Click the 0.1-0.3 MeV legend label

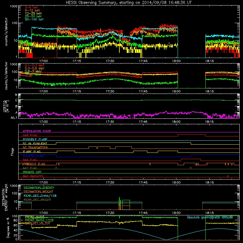tap(35, 65)
